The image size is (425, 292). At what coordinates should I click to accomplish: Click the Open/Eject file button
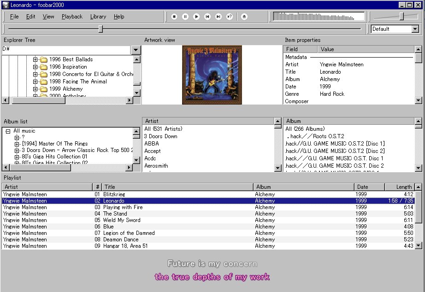point(244,17)
